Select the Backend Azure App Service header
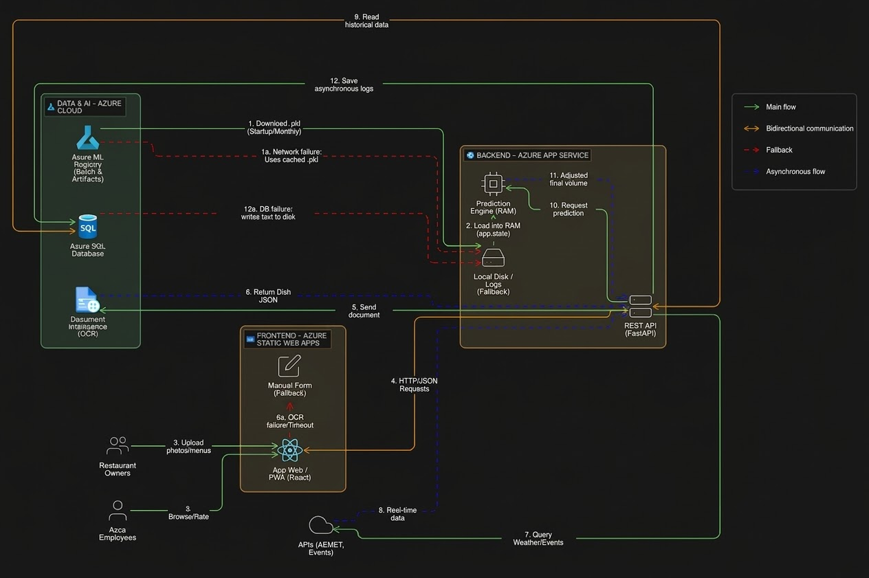Viewport: 869px width, 578px height. pyautogui.click(x=527, y=155)
